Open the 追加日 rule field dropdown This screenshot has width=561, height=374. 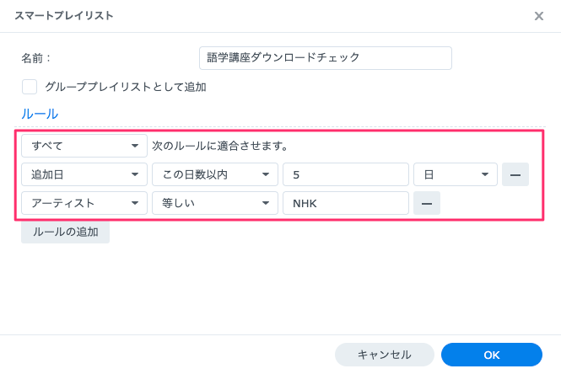84,174
